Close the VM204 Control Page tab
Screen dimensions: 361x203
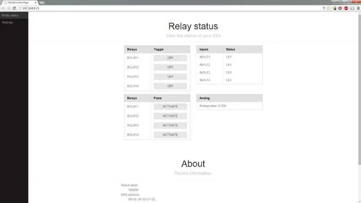click(36, 3)
